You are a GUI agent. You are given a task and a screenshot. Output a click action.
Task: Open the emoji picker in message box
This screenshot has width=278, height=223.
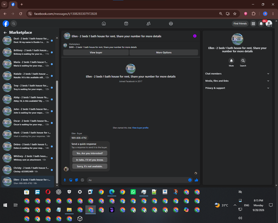click(x=190, y=180)
